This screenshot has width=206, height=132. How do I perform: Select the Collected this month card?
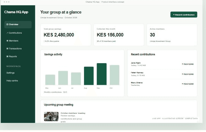click(119, 35)
